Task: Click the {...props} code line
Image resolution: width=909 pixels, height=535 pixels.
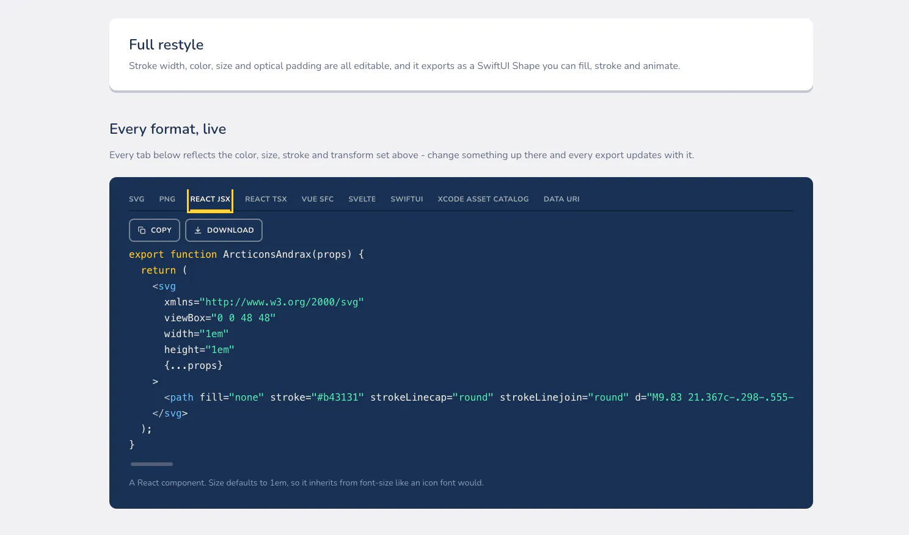Action: [194, 366]
